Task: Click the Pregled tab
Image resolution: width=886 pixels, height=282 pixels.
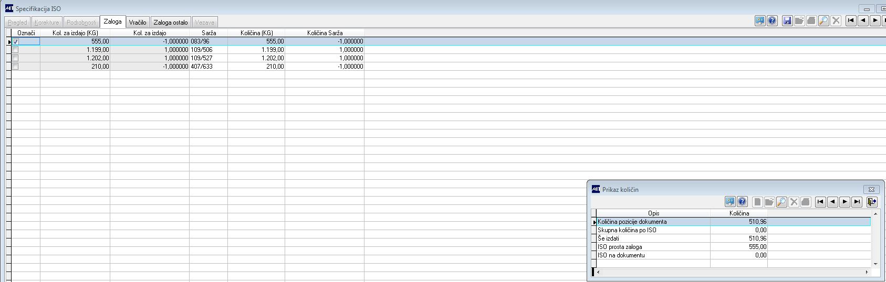Action: coord(17,23)
